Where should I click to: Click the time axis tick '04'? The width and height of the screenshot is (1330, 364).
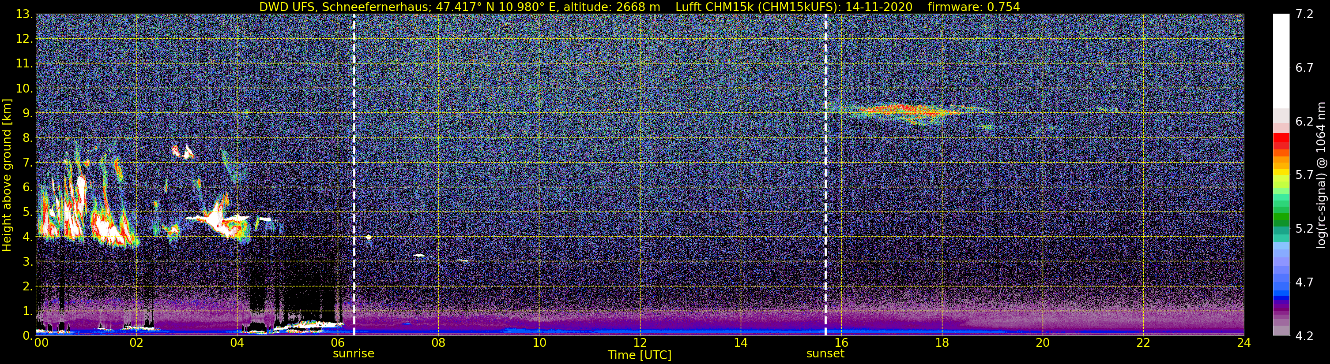click(x=237, y=343)
